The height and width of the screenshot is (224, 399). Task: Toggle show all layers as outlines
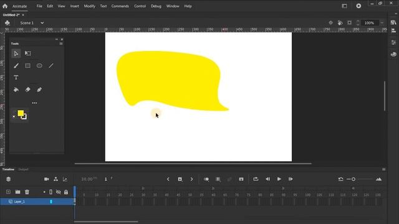(x=50, y=192)
